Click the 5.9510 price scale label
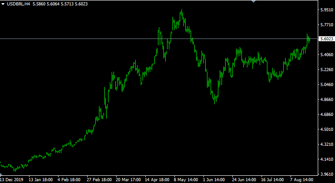 327,10
